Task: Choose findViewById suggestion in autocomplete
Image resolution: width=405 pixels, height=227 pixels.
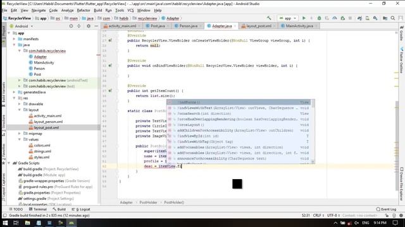Action: (239, 136)
